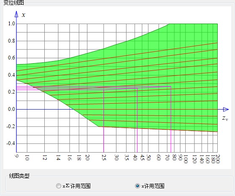The image size is (235, 196).
Task: Click the x-axis label 140
Action: click(x=202, y=159)
